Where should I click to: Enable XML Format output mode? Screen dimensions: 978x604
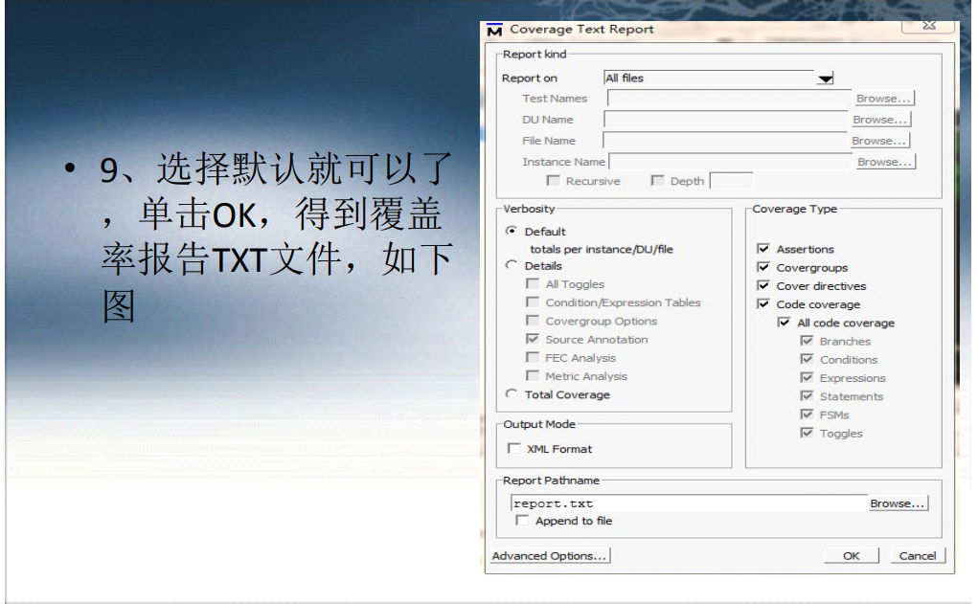[514, 446]
